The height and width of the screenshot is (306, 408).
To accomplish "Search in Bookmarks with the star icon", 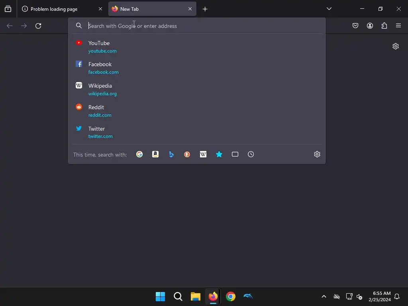I will pyautogui.click(x=219, y=154).
